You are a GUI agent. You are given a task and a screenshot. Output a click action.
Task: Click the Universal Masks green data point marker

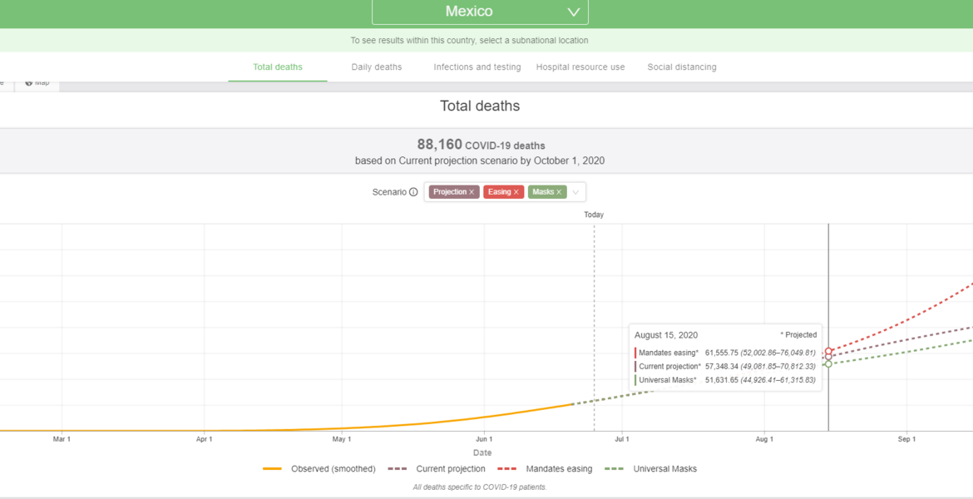pos(828,364)
